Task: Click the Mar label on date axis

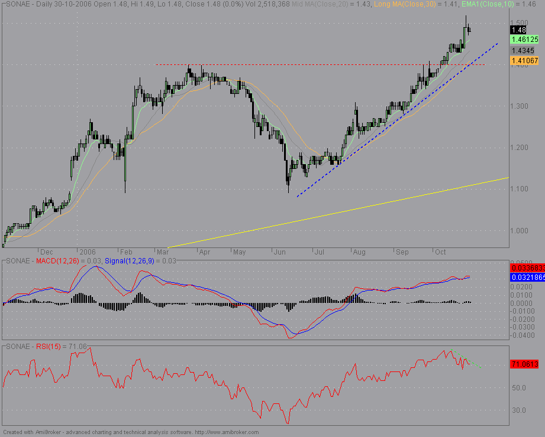Action: point(162,252)
